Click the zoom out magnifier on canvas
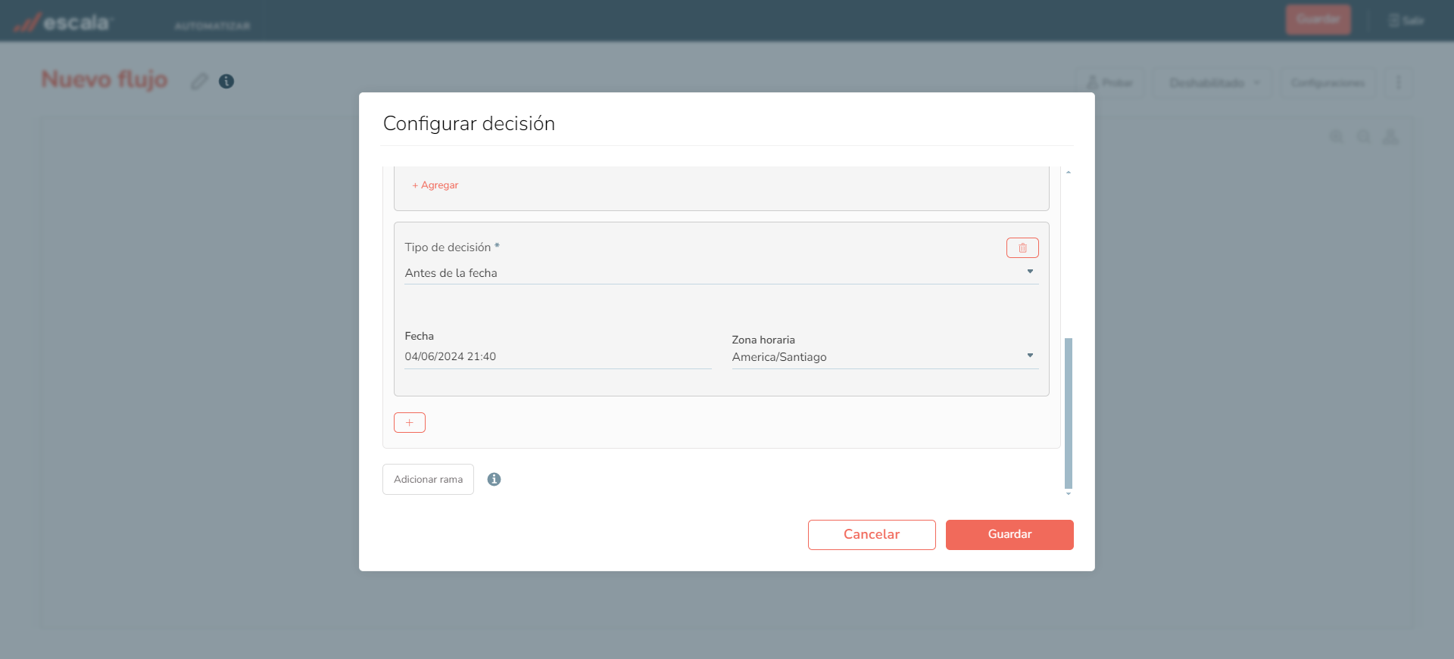This screenshot has width=1454, height=659. (1363, 137)
